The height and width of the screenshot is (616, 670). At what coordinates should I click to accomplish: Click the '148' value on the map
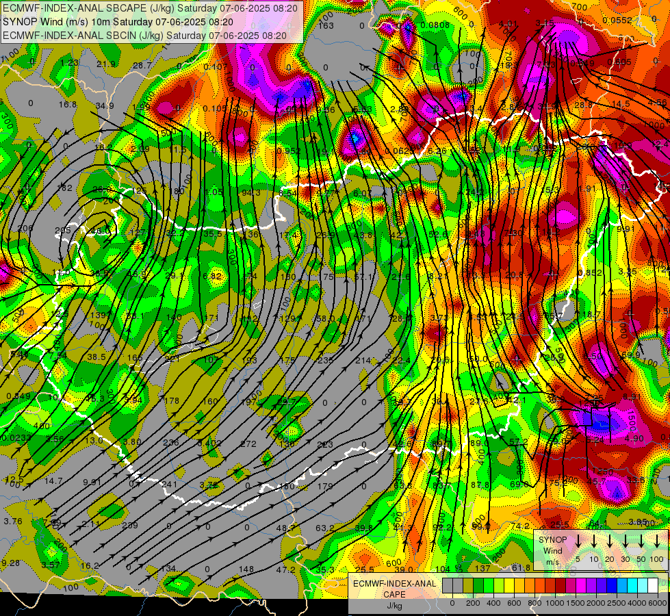point(246,569)
